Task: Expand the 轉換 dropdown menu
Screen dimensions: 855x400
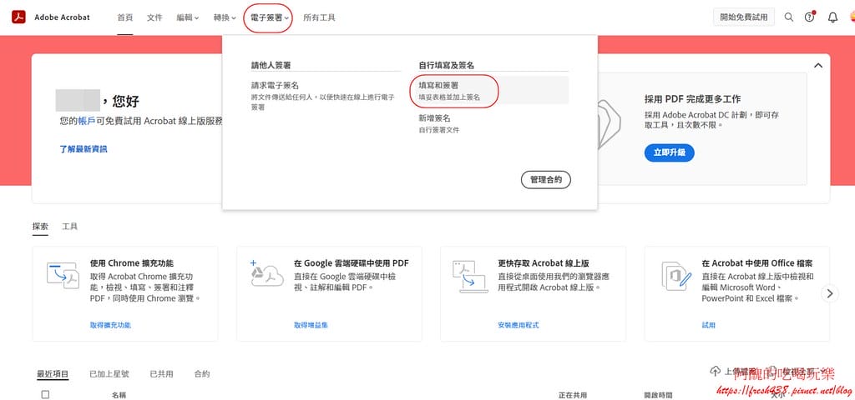Action: point(225,17)
